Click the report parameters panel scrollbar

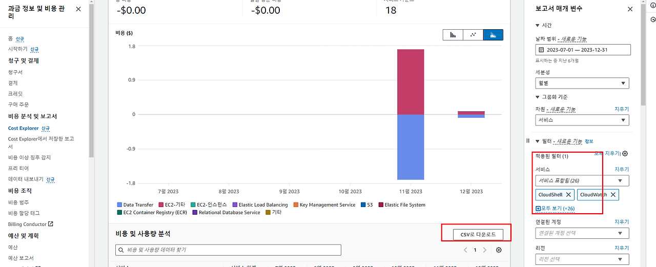click(644, 55)
